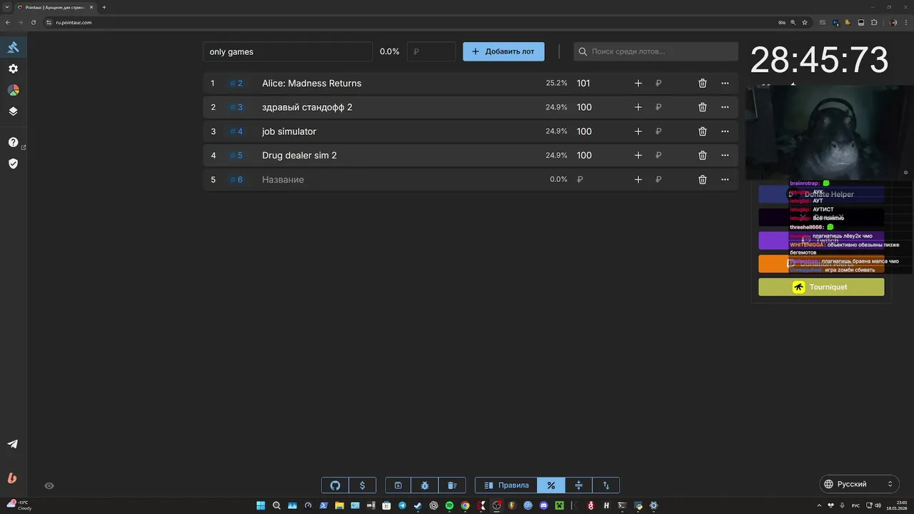914x514 pixels.
Task: Open the help question mark in sidebar
Action: coord(13,142)
